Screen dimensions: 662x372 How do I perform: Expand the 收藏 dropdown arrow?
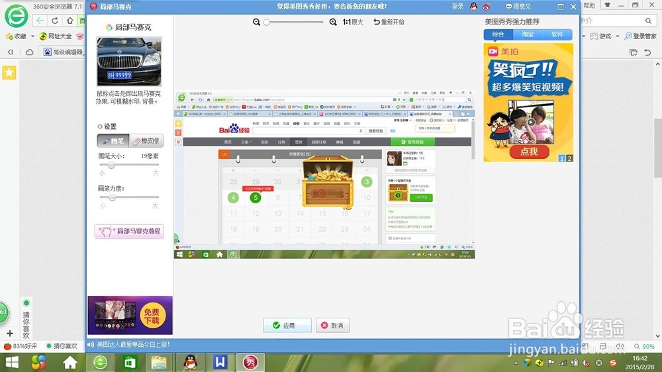(x=32, y=36)
